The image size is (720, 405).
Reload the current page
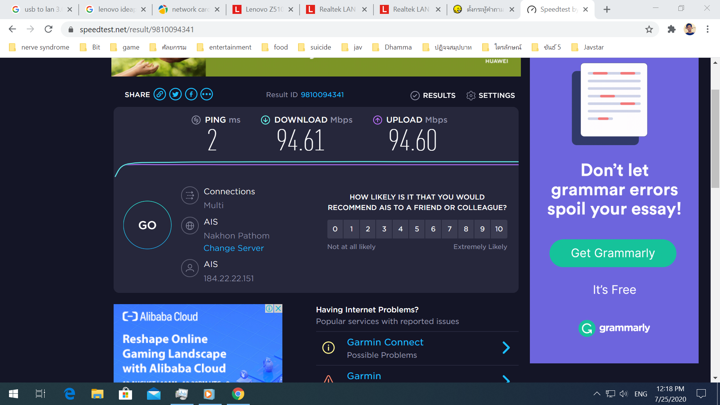(x=48, y=29)
